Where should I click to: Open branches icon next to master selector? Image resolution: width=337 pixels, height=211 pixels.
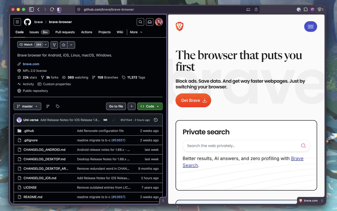tap(48, 106)
